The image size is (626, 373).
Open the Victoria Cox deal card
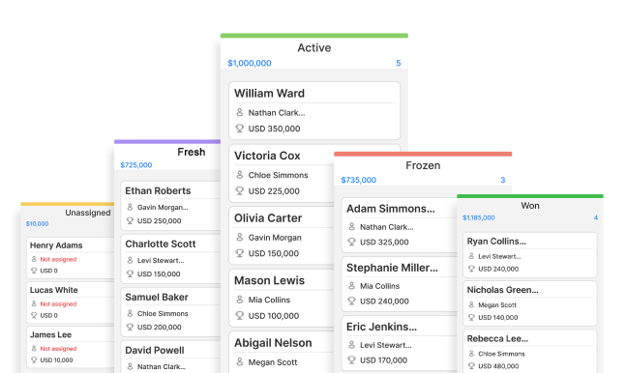coord(282,174)
